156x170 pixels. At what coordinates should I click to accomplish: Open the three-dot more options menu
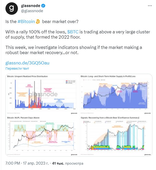(150, 6)
